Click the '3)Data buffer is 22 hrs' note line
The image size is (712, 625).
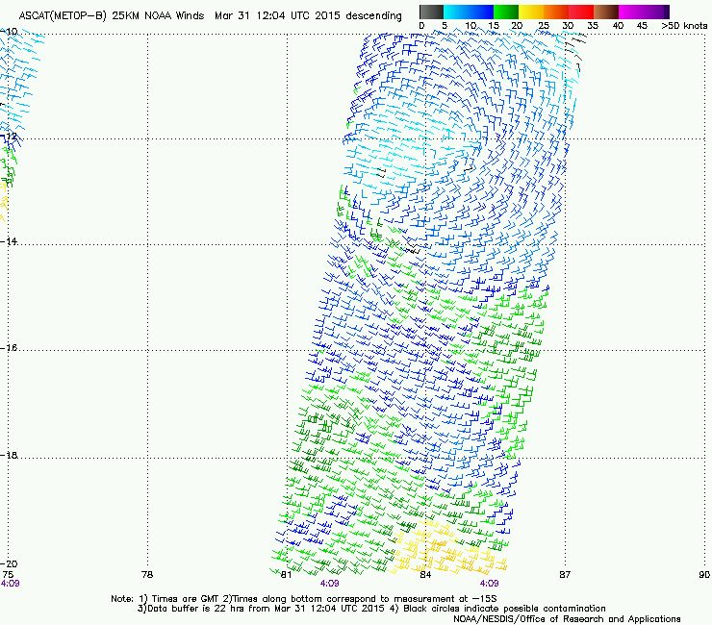click(371, 609)
